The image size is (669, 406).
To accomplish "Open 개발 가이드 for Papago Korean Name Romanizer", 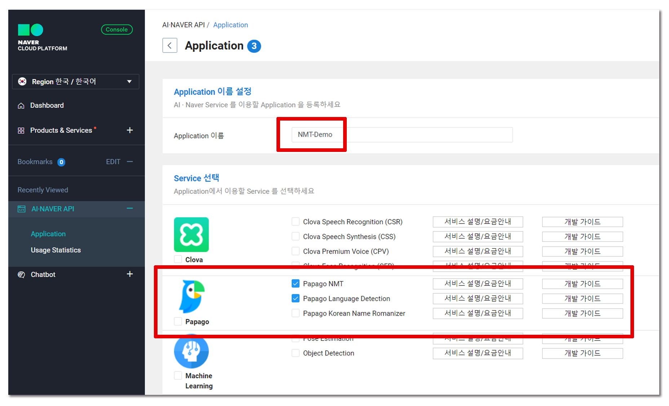I will point(582,313).
